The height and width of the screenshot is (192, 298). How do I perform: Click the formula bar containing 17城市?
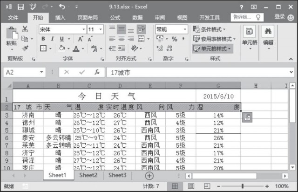(x=196, y=72)
